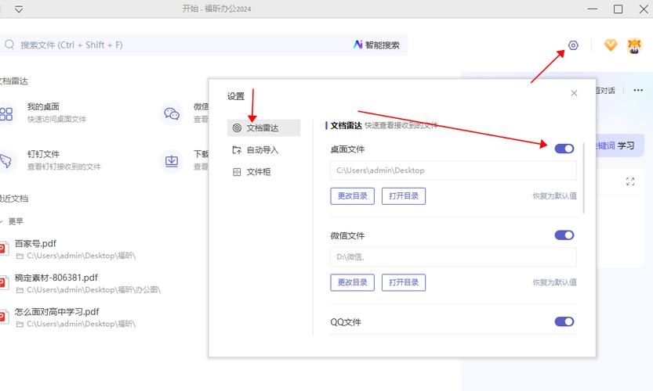Image resolution: width=653 pixels, height=391 pixels.
Task: Click the 钉钉文件 label
Action: tap(43, 154)
